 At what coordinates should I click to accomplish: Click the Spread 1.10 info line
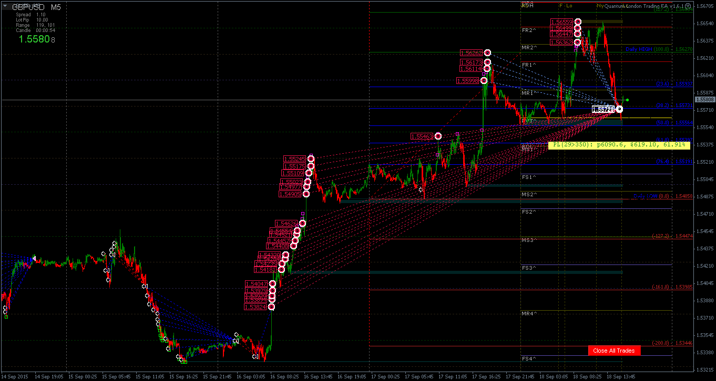pos(30,15)
